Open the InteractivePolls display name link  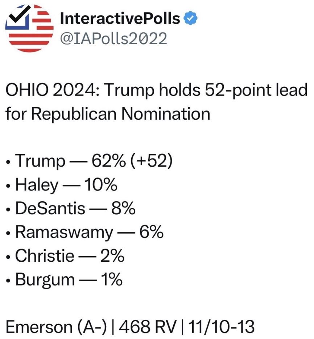[120, 19]
